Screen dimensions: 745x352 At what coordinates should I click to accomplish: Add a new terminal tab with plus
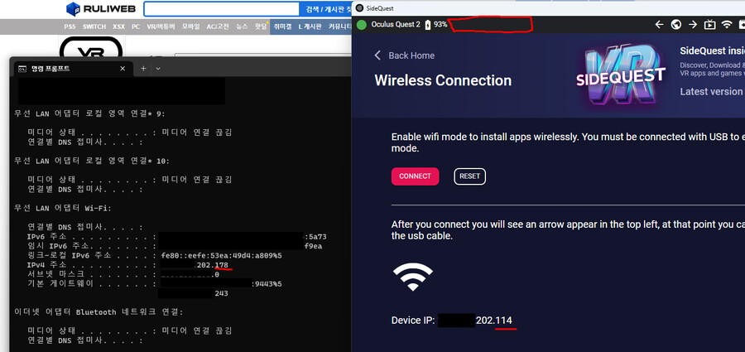143,69
